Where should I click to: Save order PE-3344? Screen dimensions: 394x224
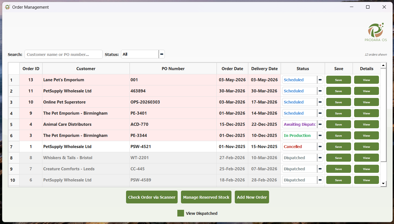click(x=339, y=136)
